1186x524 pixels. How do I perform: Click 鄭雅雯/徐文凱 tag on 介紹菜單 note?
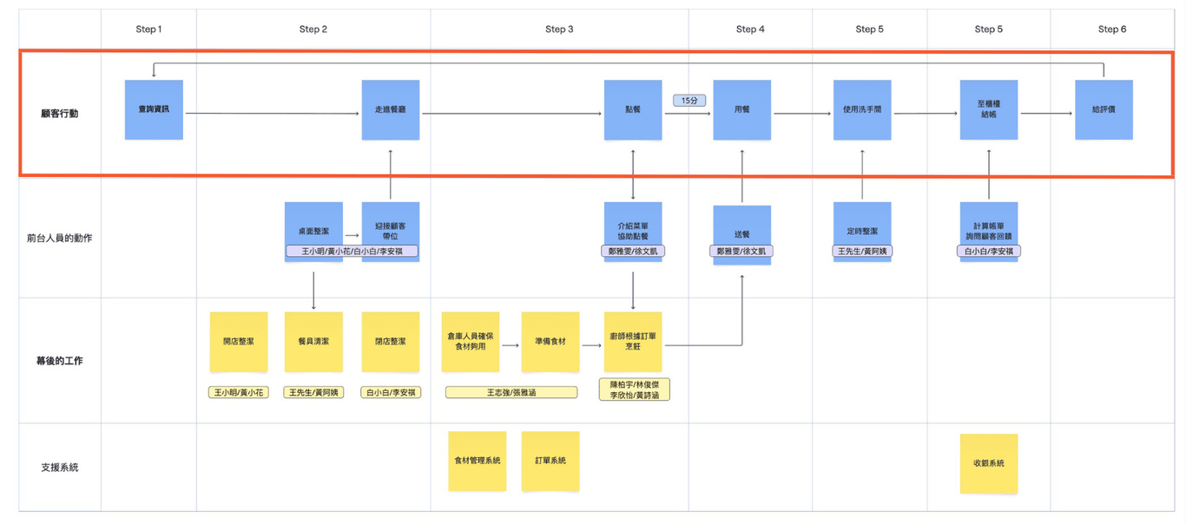coord(633,251)
